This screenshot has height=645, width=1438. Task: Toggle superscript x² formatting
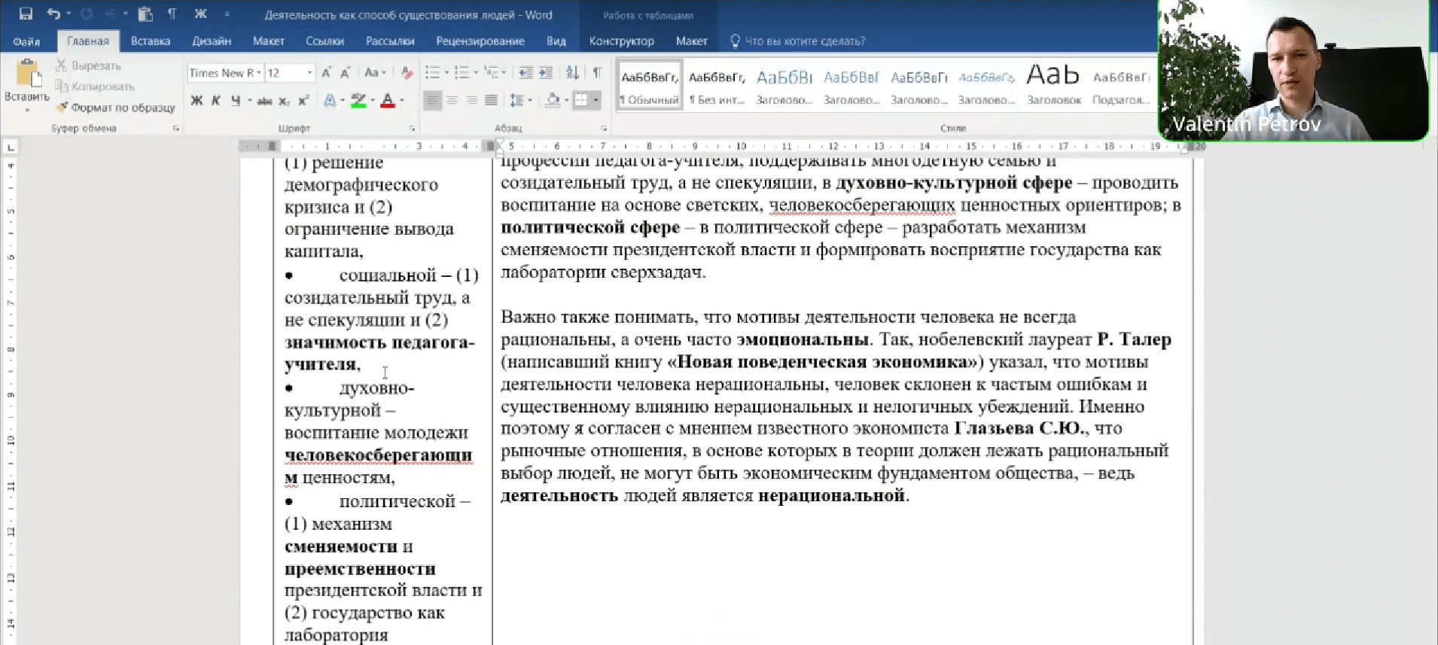point(303,100)
